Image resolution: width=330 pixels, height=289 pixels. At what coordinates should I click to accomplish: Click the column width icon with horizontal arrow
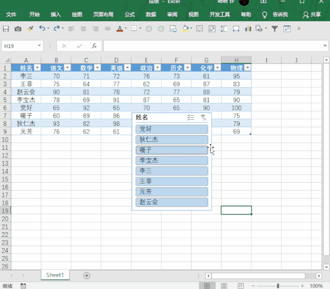[236, 28]
